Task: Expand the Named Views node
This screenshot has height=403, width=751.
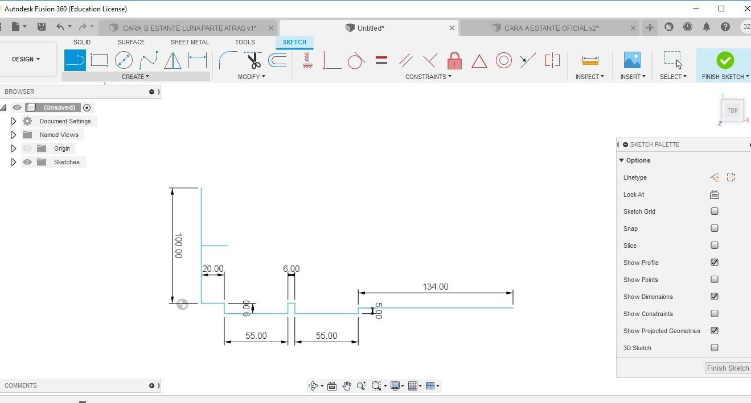Action: [13, 135]
